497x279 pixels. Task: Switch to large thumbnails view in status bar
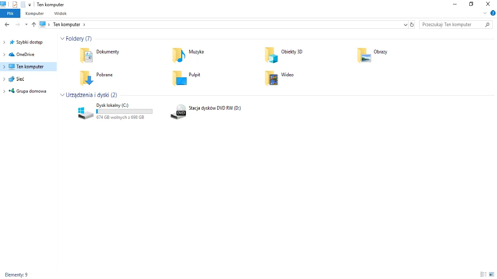pos(491,274)
